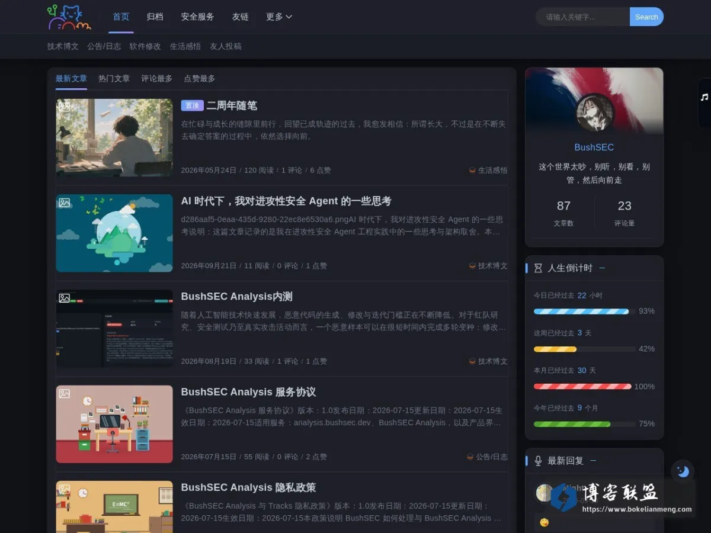This screenshot has width=711, height=533.
Task: Click the microphone icon beside 最新回复
Action: point(538,461)
